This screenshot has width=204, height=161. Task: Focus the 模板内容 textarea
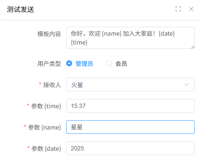coord(130,38)
